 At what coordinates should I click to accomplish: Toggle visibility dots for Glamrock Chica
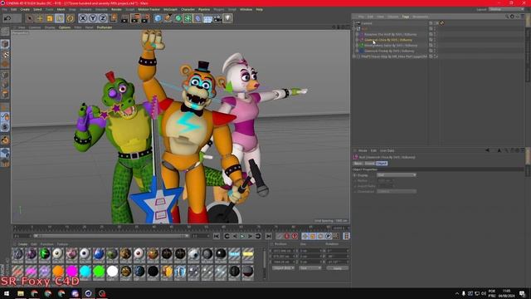[435, 40]
